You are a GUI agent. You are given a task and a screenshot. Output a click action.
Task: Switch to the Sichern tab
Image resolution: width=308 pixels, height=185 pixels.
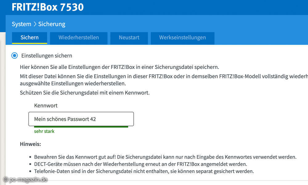tap(30, 38)
